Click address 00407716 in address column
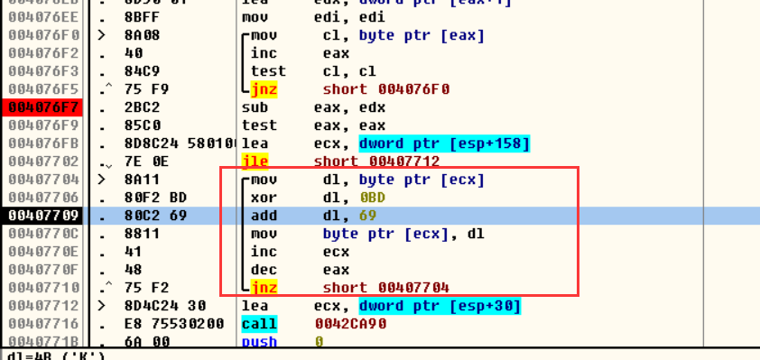The height and width of the screenshot is (360, 760). (43, 324)
